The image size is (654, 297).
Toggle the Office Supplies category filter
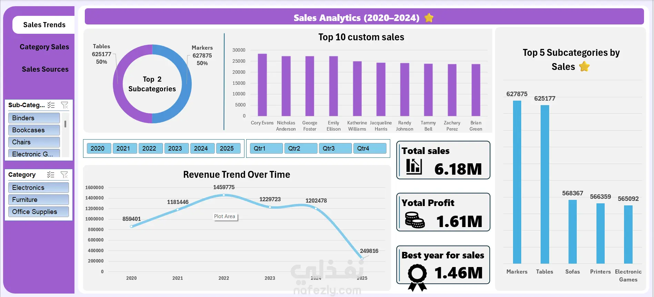[39, 212]
